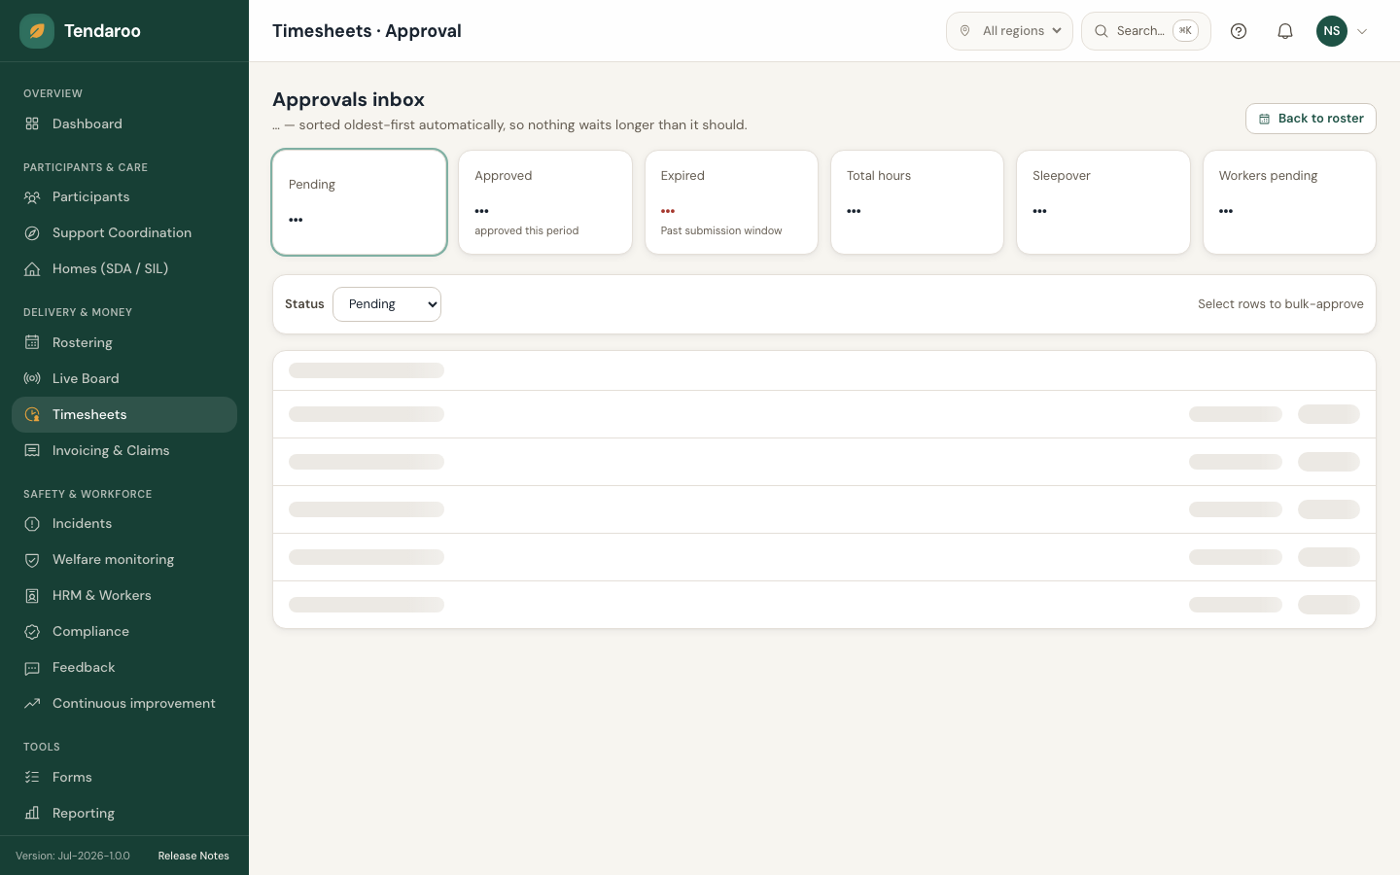Open help via question mark icon
The image size is (1400, 875).
pyautogui.click(x=1239, y=31)
